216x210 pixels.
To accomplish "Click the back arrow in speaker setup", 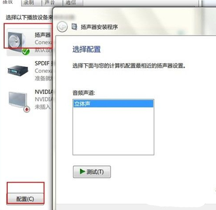I will pos(62,27).
